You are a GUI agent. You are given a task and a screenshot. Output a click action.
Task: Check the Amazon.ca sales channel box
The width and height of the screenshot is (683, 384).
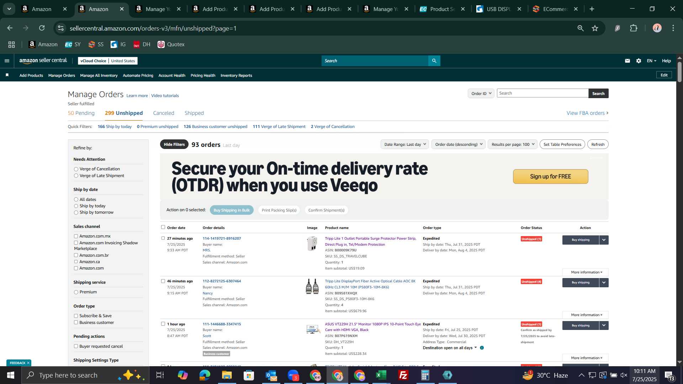(x=76, y=262)
